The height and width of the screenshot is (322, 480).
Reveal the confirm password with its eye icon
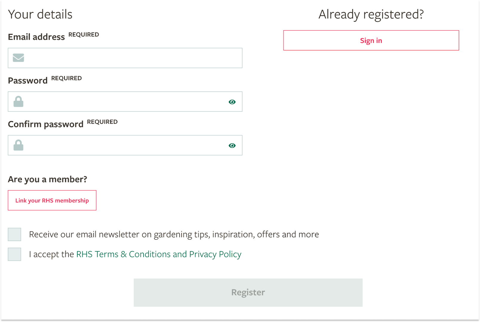232,145
